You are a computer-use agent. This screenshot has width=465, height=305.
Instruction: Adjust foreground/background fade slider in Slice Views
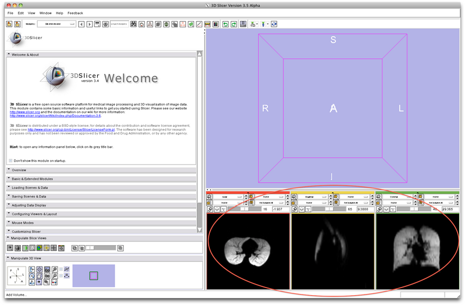click(101, 248)
